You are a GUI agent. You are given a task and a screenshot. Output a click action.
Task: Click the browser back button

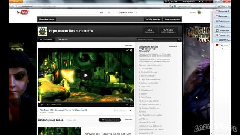tap(12, 6)
